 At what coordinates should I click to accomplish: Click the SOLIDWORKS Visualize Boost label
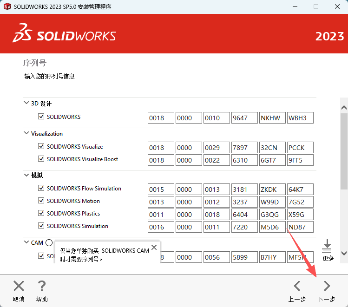click(x=82, y=159)
